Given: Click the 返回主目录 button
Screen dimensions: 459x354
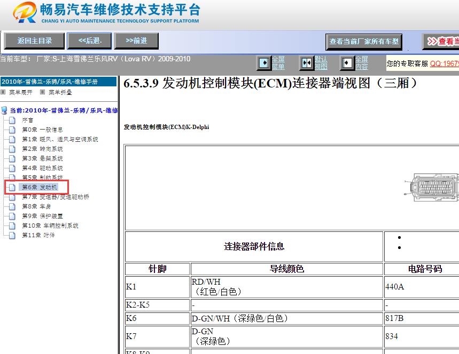Looking at the screenshot, I should coord(34,41).
